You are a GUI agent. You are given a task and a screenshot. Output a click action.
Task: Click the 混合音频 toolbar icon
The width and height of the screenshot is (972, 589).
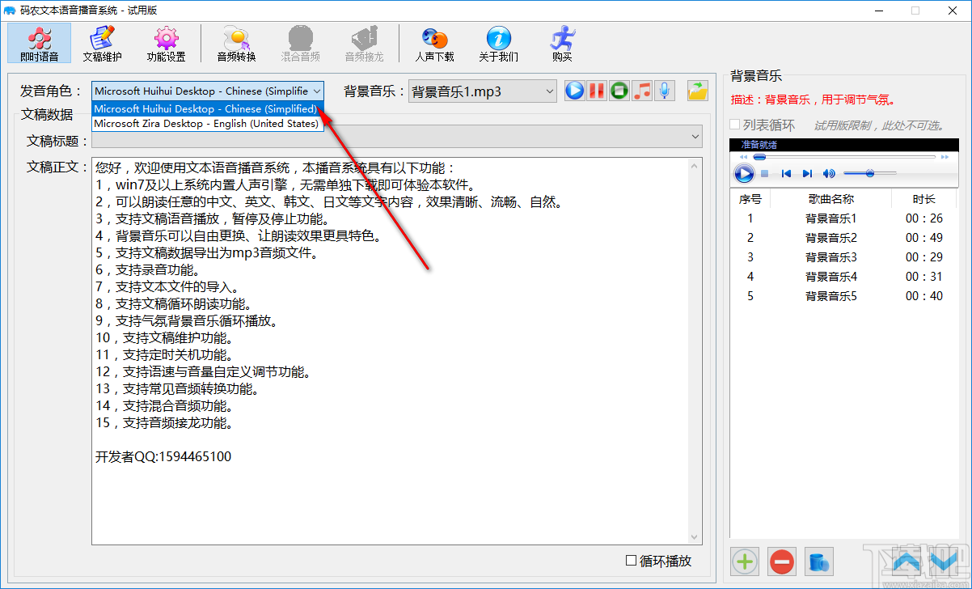[x=300, y=44]
